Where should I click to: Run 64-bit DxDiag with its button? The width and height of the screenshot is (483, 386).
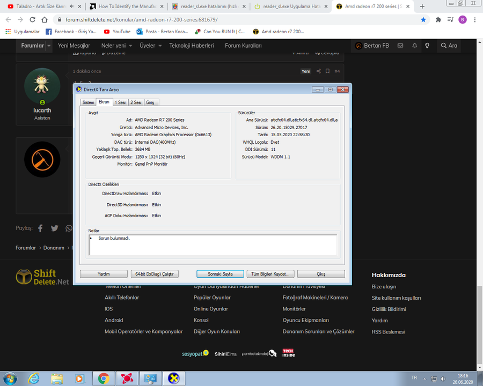(x=155, y=274)
